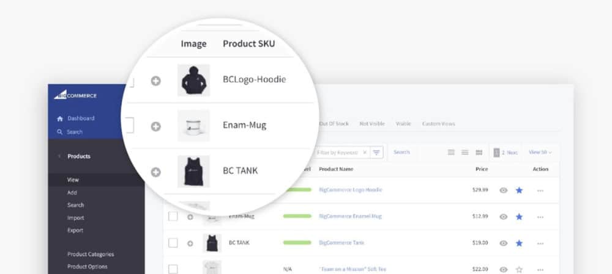
Task: Open Product Options in sidebar
Action: tap(88, 267)
